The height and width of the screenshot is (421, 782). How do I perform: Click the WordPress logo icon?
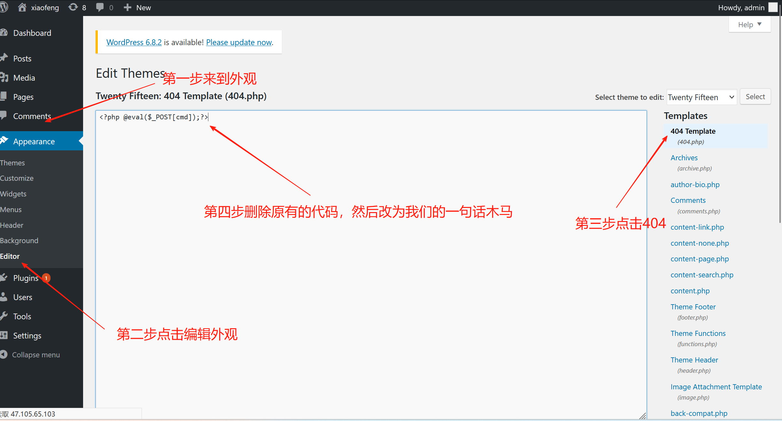4,7
